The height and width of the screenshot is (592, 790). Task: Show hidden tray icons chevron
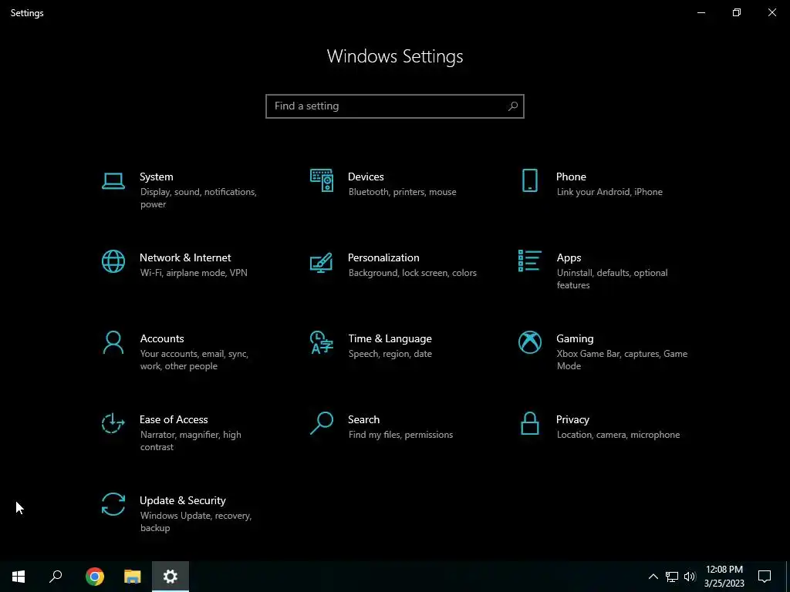(653, 577)
